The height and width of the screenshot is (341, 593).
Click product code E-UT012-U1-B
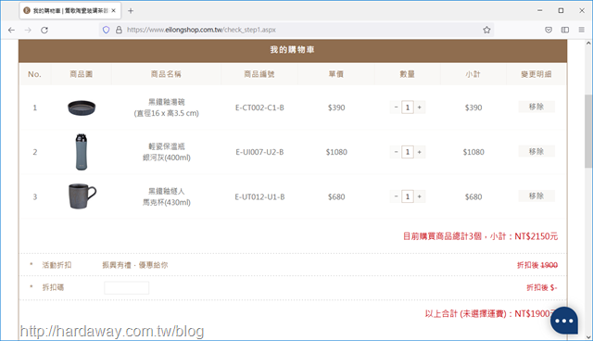click(x=259, y=197)
